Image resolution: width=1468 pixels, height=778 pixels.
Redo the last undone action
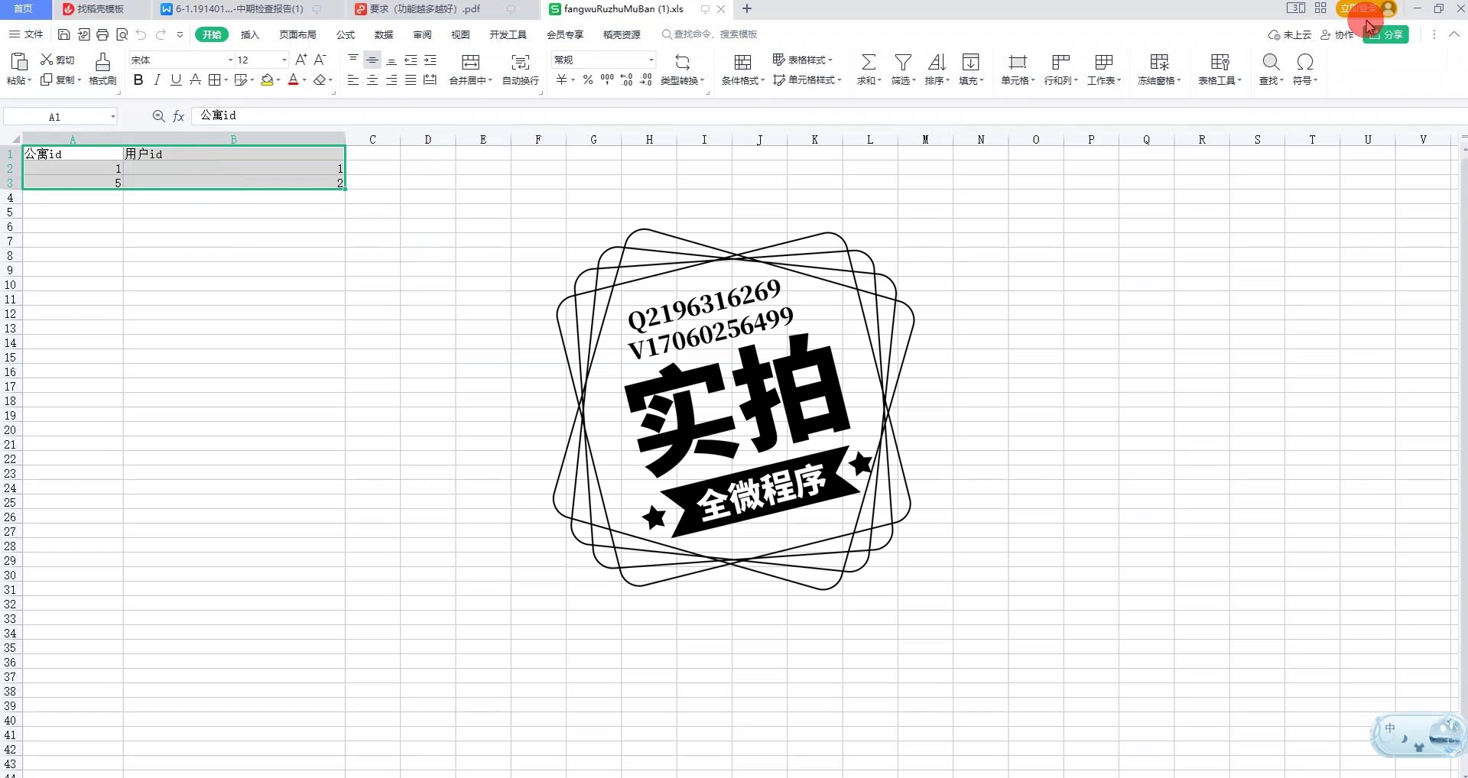[x=161, y=34]
